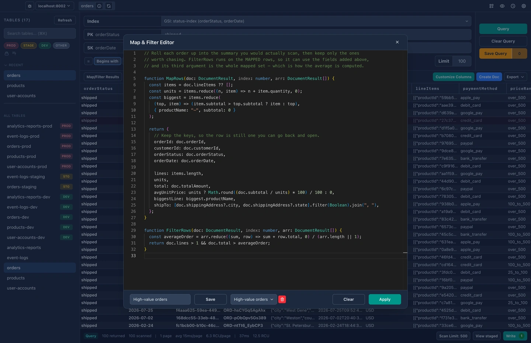Open products-dev table
Image resolution: width=531 pixels, height=343 pixels.
39,227
